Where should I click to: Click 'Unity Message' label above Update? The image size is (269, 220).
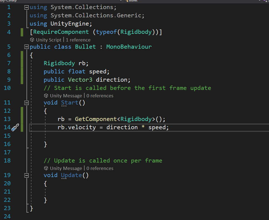(66, 169)
